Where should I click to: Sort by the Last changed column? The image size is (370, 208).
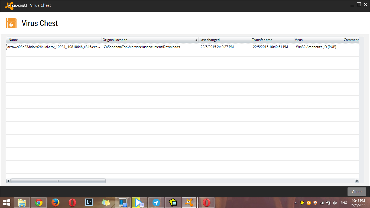(x=225, y=40)
